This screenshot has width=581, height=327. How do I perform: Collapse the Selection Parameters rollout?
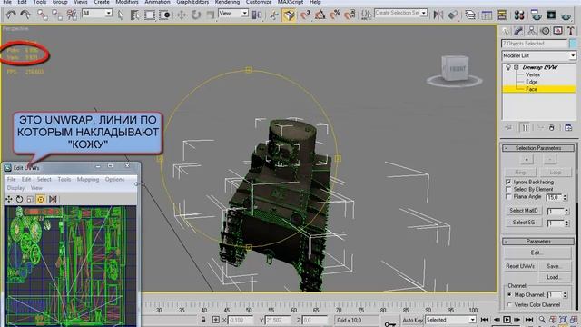tap(538, 148)
